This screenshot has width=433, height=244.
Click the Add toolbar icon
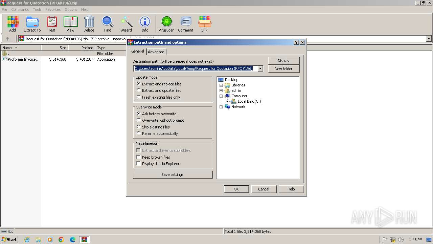pyautogui.click(x=13, y=24)
